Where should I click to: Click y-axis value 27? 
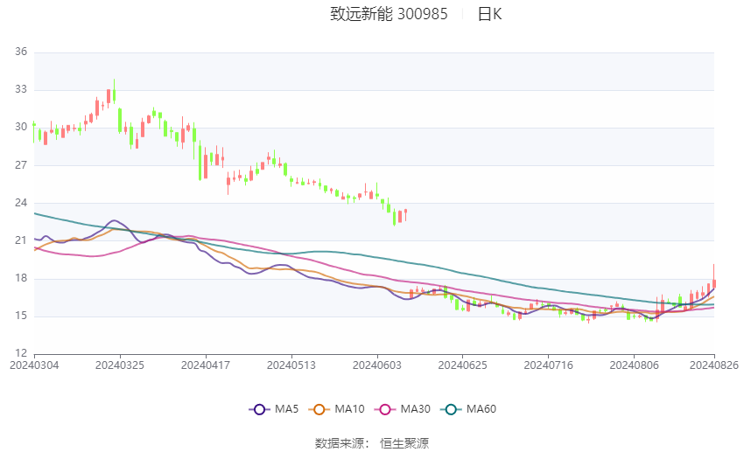[21, 165]
